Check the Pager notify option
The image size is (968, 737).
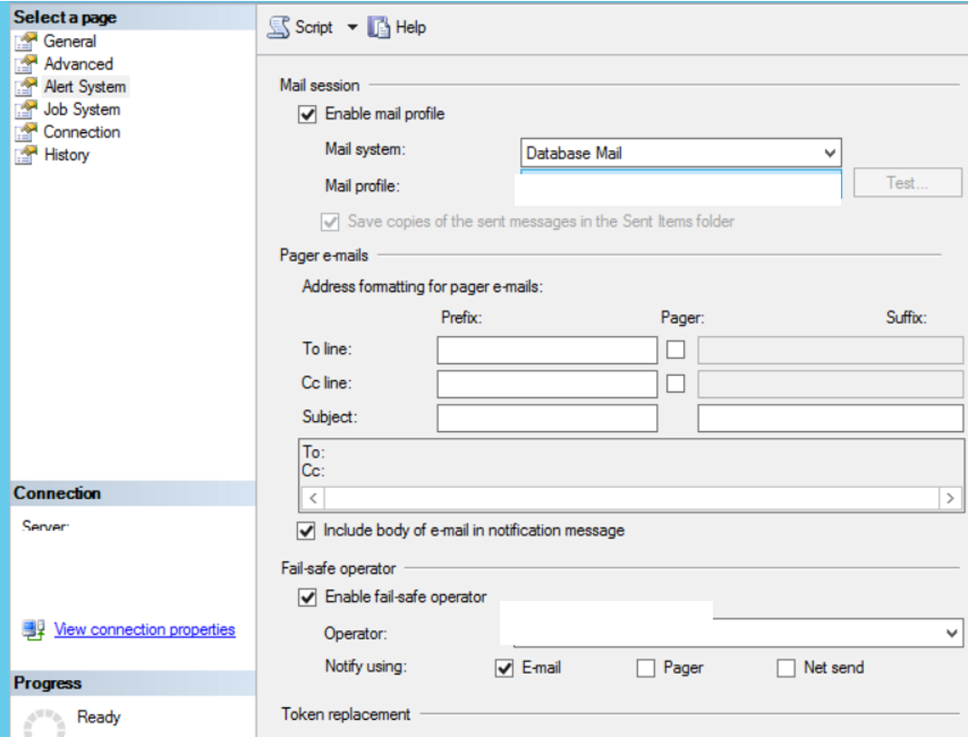pos(645,668)
